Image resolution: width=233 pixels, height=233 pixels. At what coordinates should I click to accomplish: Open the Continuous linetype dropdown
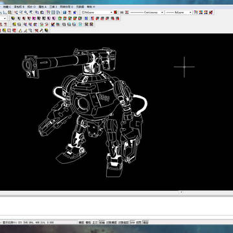[x=146, y=12]
